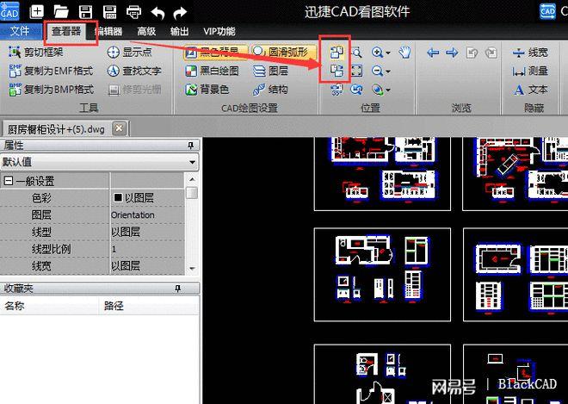Toggle 线宽 line width visibility
Viewport: 568px width, 404px height.
(530, 53)
